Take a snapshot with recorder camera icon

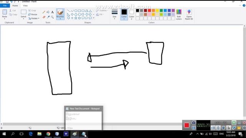(x=194, y=123)
